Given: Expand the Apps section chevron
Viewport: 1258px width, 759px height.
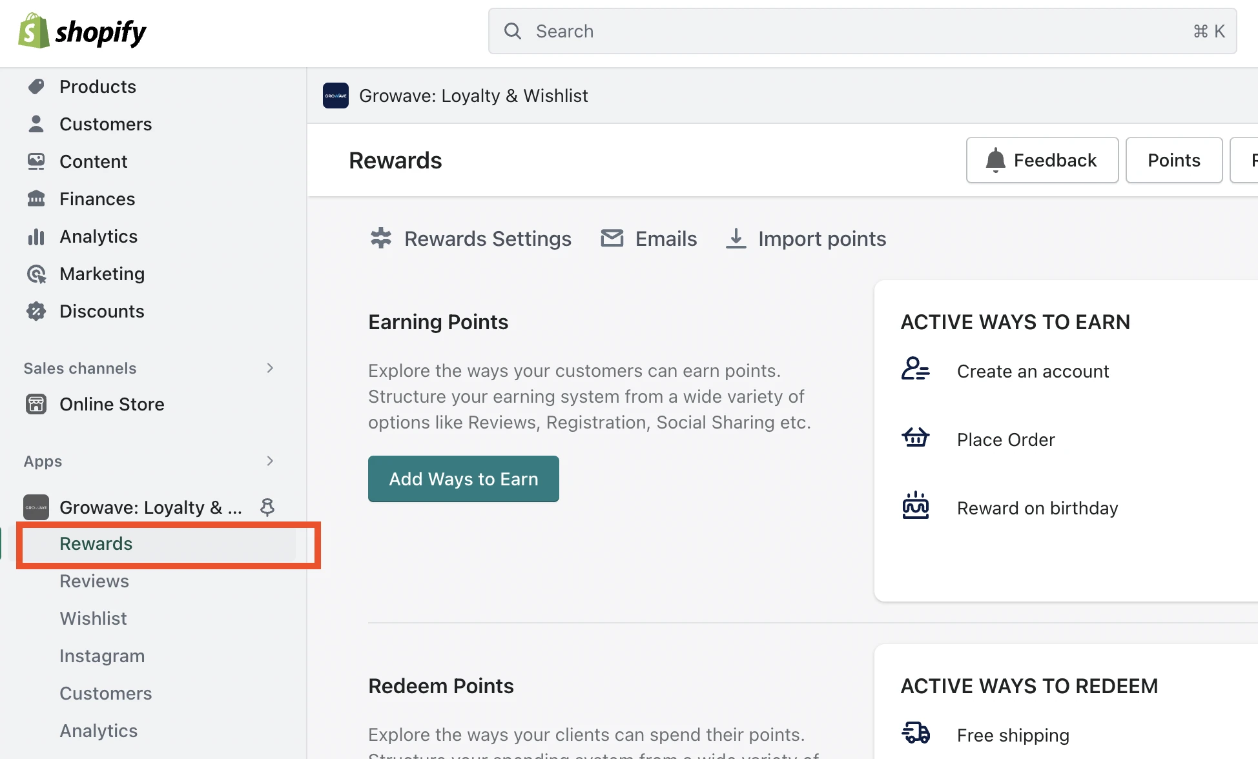Looking at the screenshot, I should (x=270, y=461).
